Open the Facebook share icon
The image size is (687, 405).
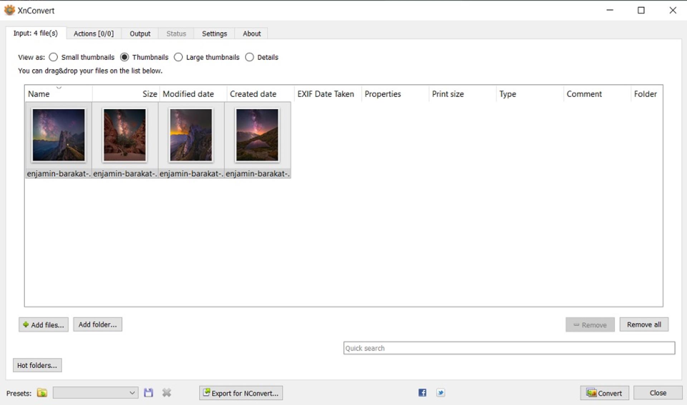point(422,393)
